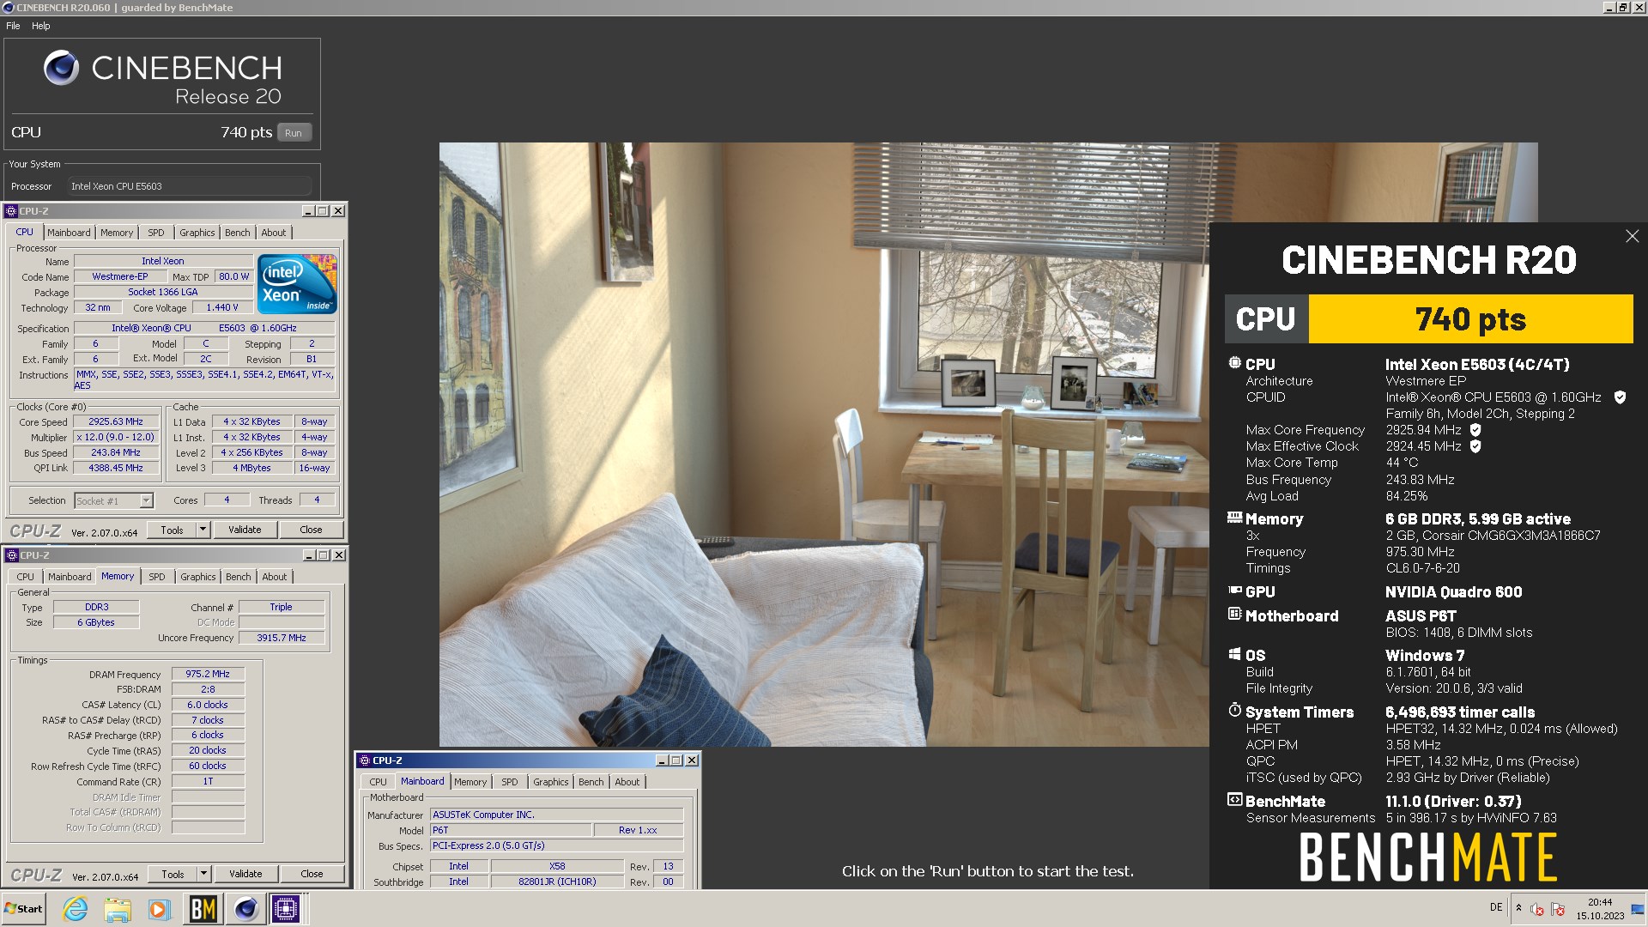The width and height of the screenshot is (1648, 927).
Task: Click the Core Speed value 2925.63 MHz
Action: pyautogui.click(x=116, y=421)
